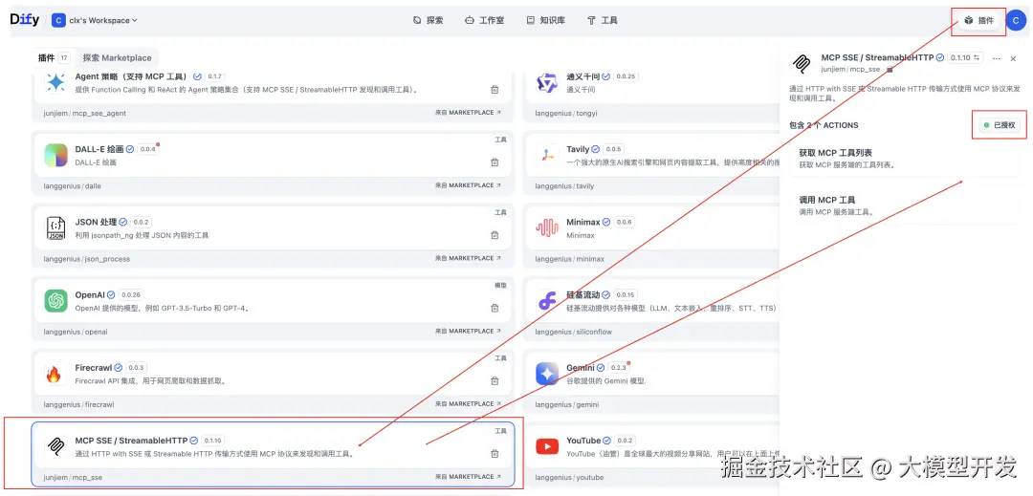Click verified badge next to OpenAI
Viewport: 1033px width, 496px height.
[111, 294]
